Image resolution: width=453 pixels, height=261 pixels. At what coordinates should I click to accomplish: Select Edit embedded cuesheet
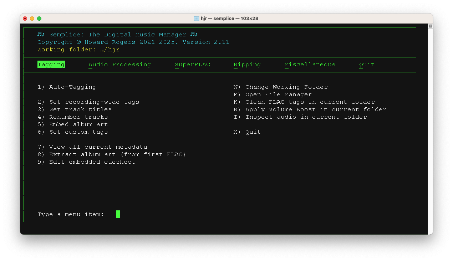tap(87, 162)
